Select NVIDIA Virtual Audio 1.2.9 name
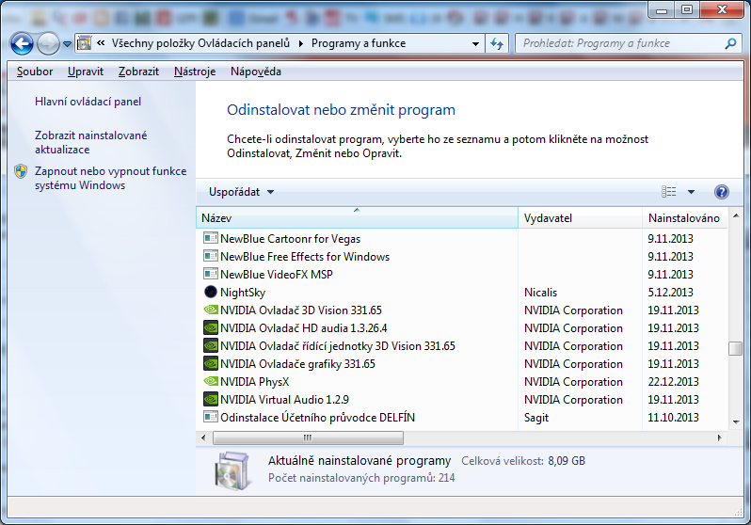The height and width of the screenshot is (525, 751). 284,400
